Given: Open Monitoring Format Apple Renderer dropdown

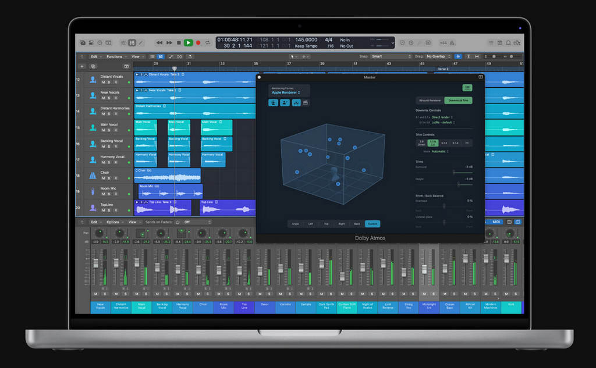Looking at the screenshot, I should click(x=286, y=92).
